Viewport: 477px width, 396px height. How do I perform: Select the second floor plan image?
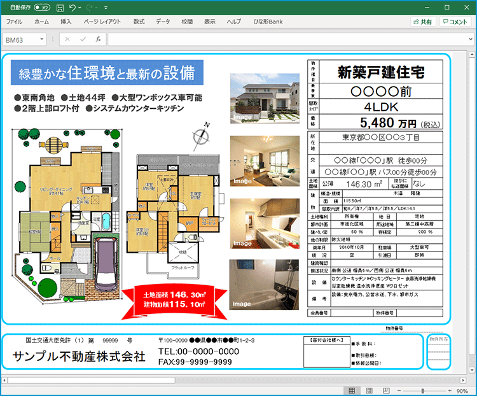pyautogui.click(x=176, y=215)
